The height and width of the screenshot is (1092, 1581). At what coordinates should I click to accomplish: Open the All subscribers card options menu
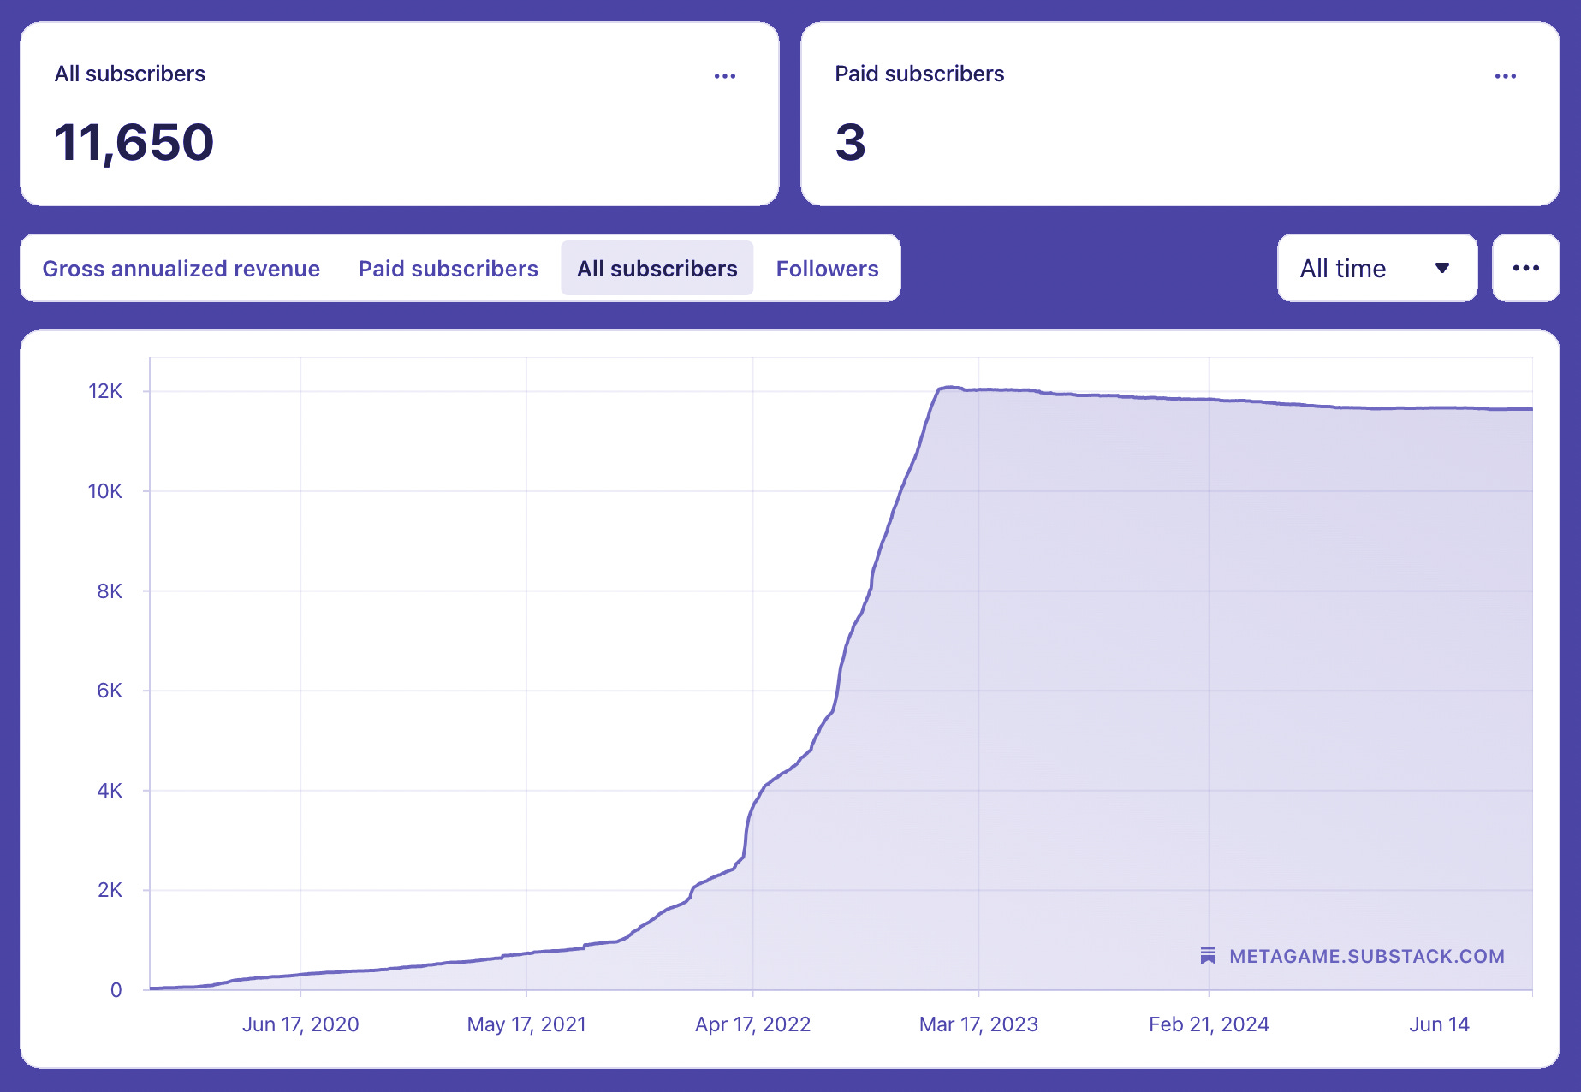click(725, 76)
